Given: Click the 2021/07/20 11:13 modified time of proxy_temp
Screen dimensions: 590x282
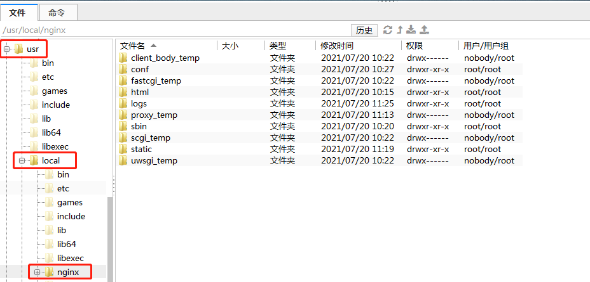Looking at the screenshot, I should click(357, 115).
